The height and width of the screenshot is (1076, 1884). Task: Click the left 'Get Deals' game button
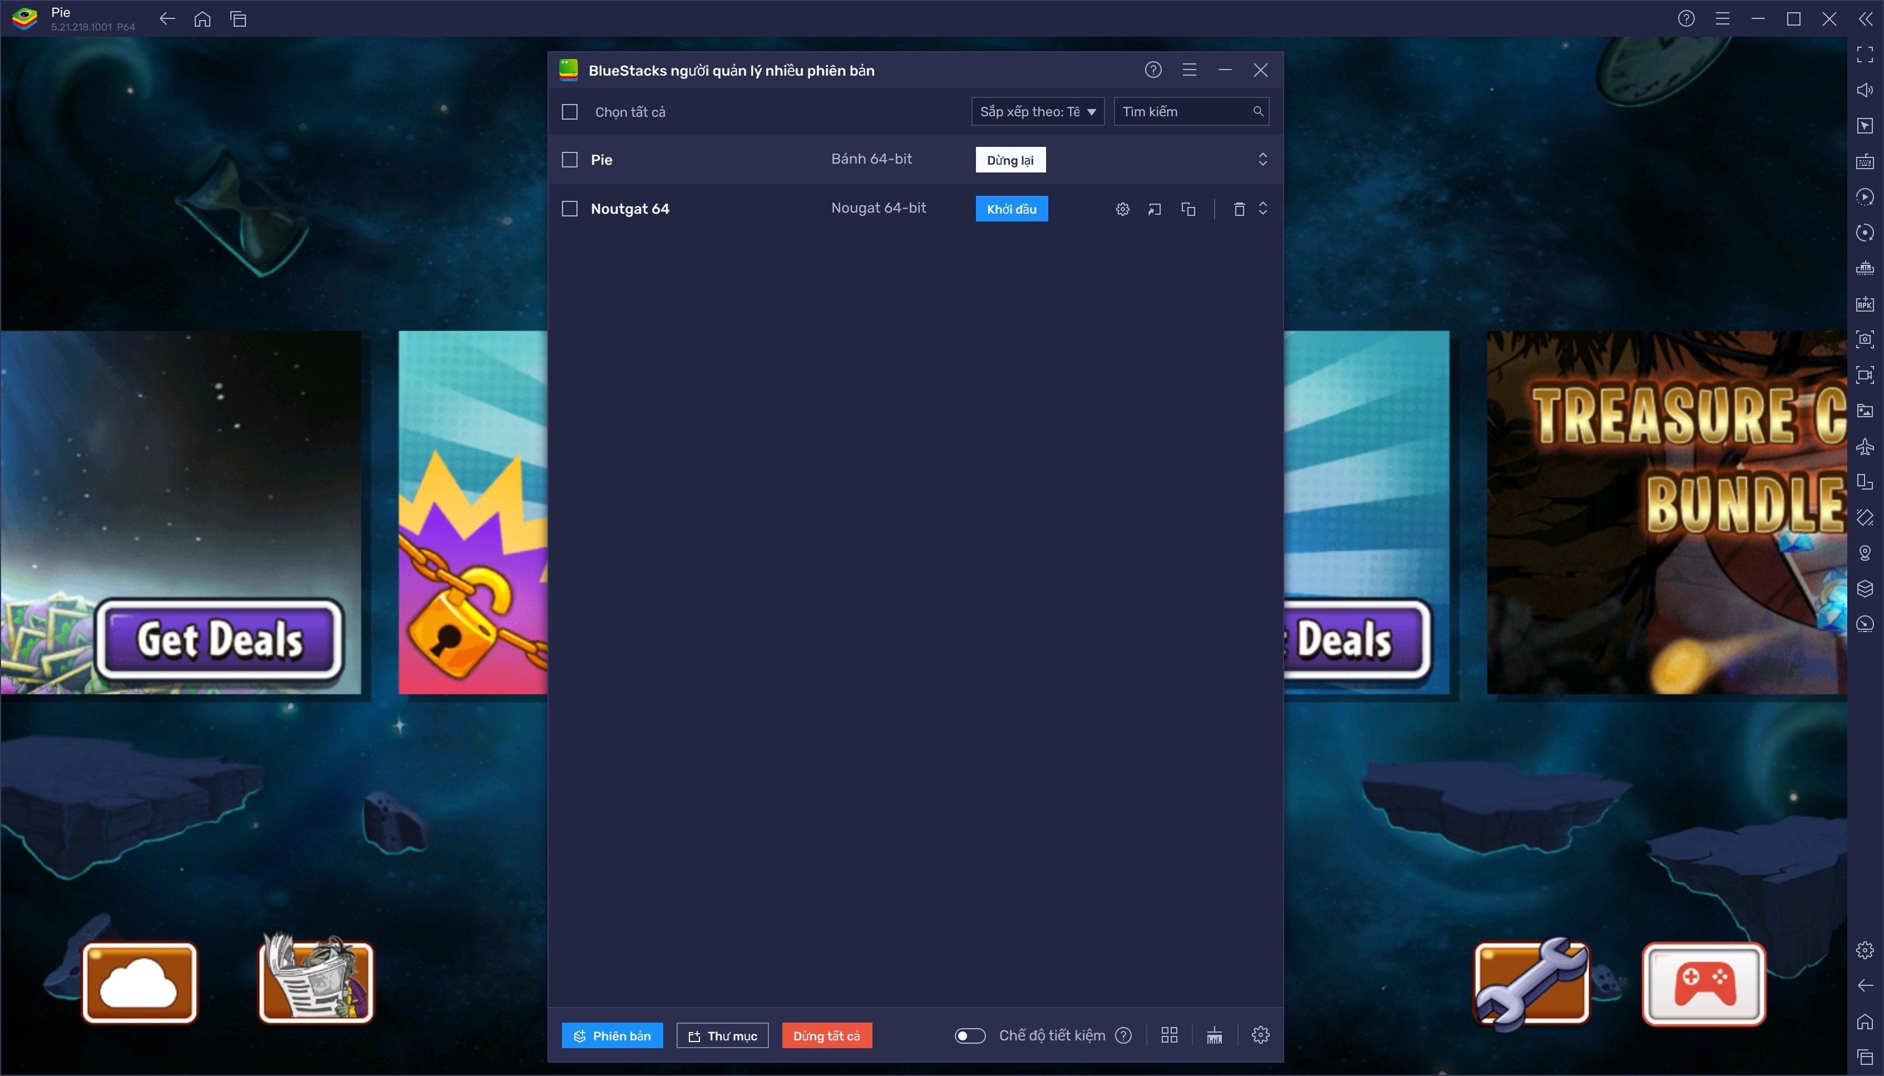tap(219, 639)
